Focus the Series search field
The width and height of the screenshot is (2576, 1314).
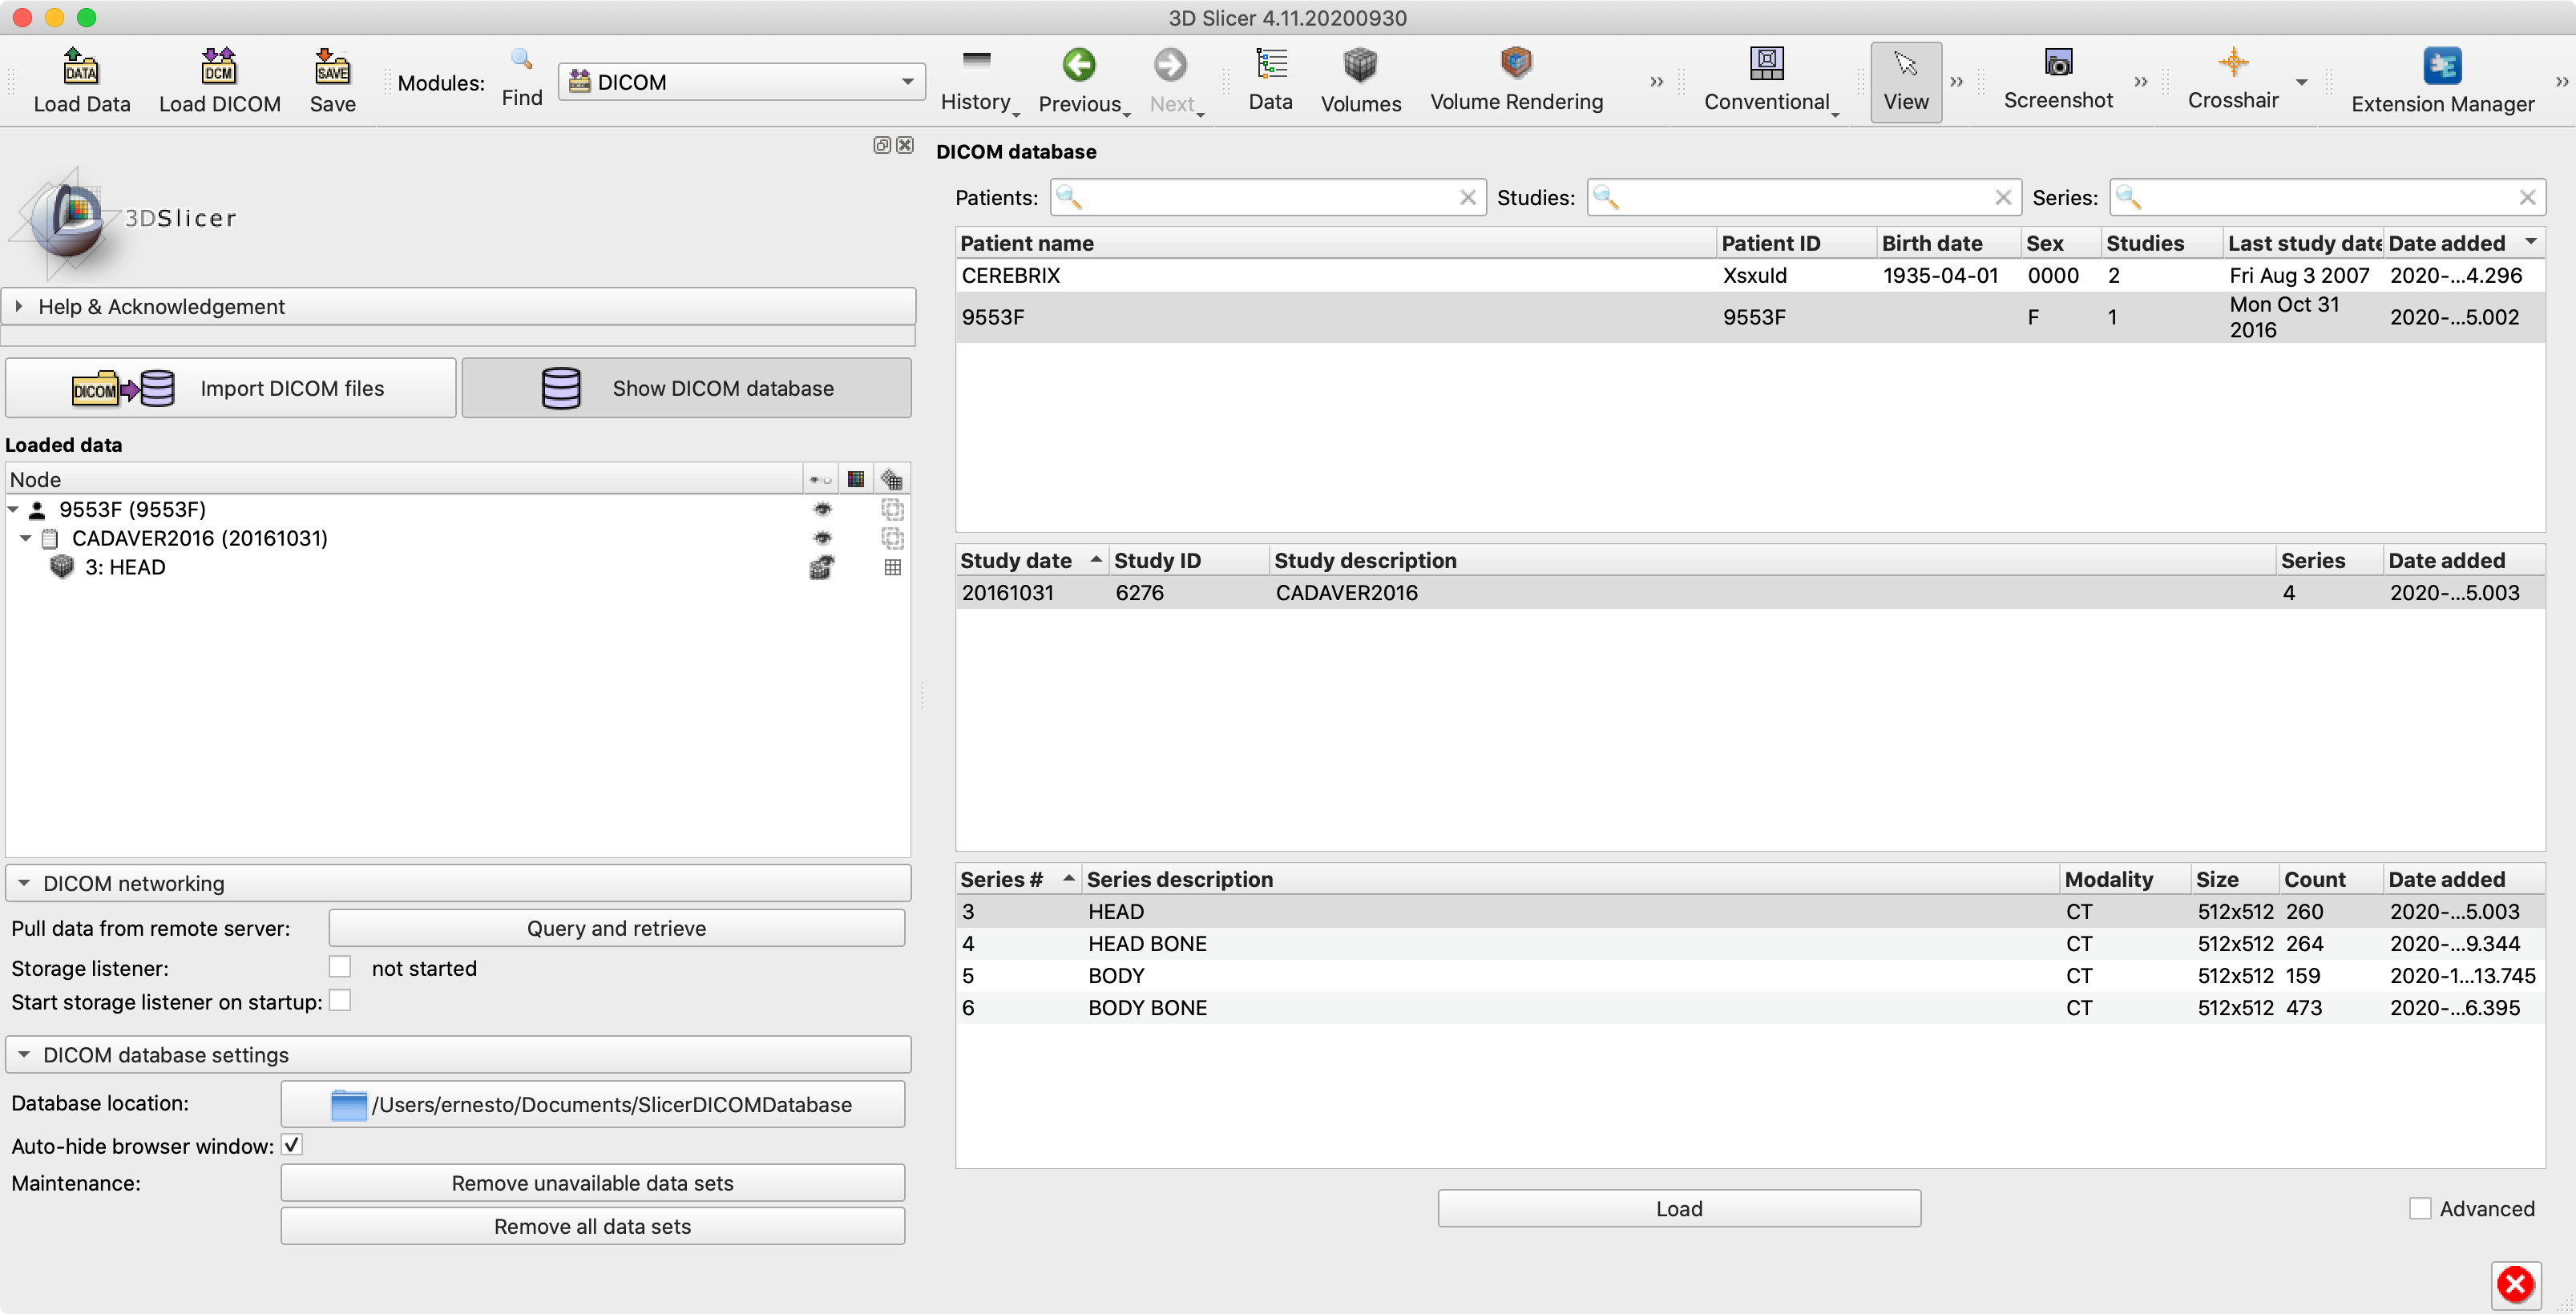(2327, 197)
